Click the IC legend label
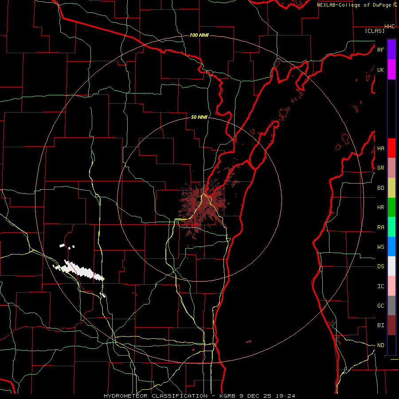Screen dimensions: 399x399 (x=380, y=286)
